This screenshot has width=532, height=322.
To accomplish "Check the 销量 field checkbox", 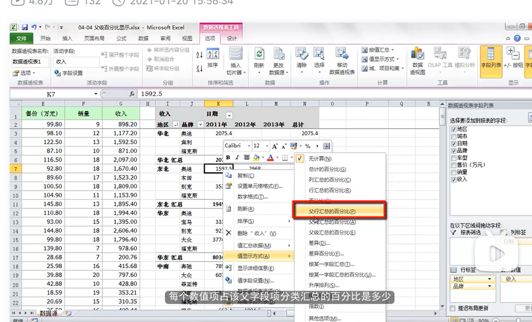I will click(454, 172).
